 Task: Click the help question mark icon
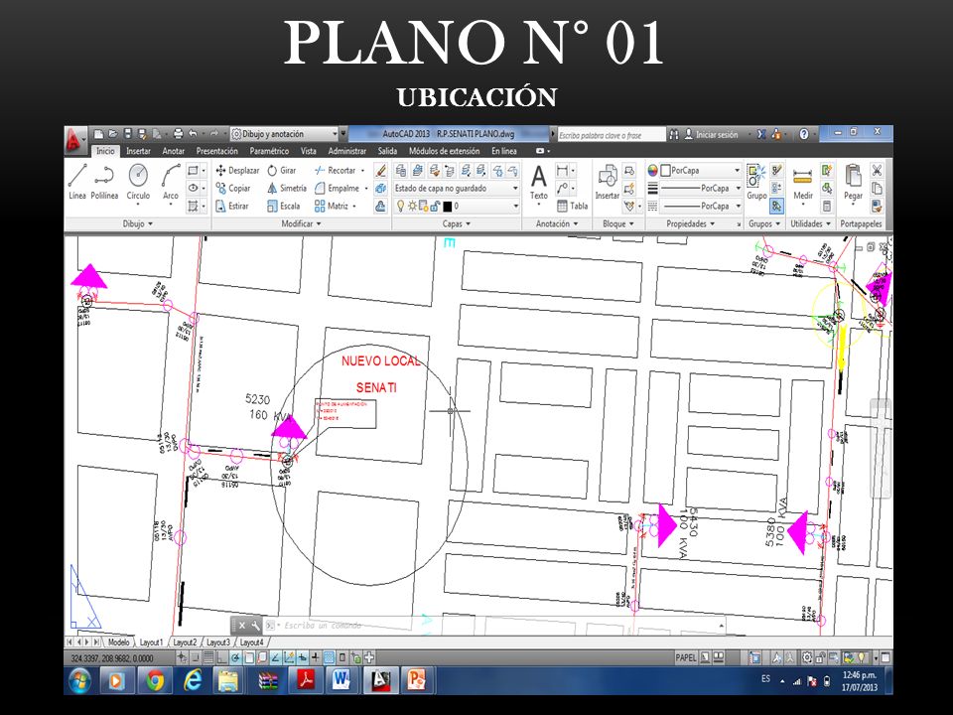tap(803, 134)
